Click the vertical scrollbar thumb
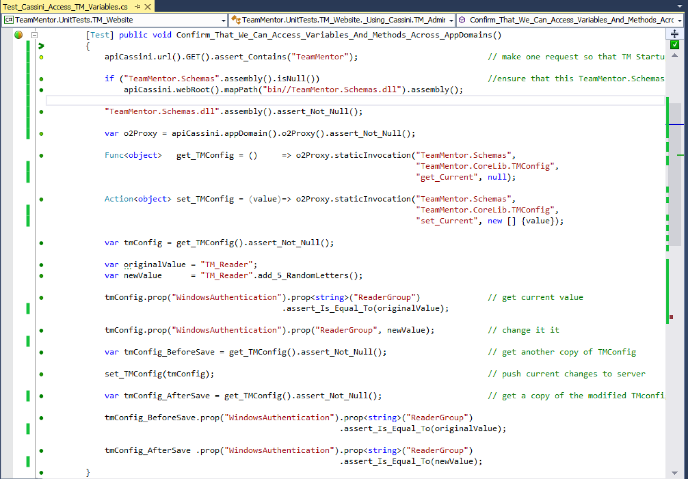The image size is (688, 479). tap(676, 174)
